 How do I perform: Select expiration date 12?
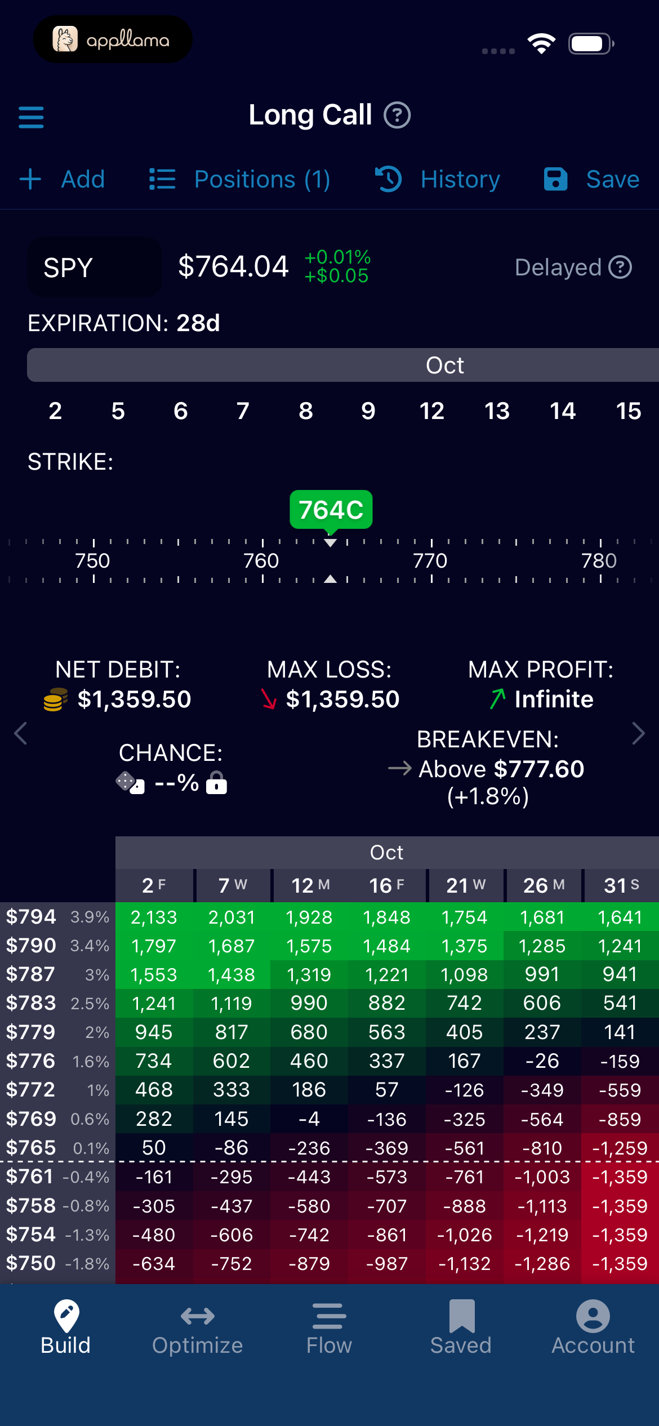point(432,411)
